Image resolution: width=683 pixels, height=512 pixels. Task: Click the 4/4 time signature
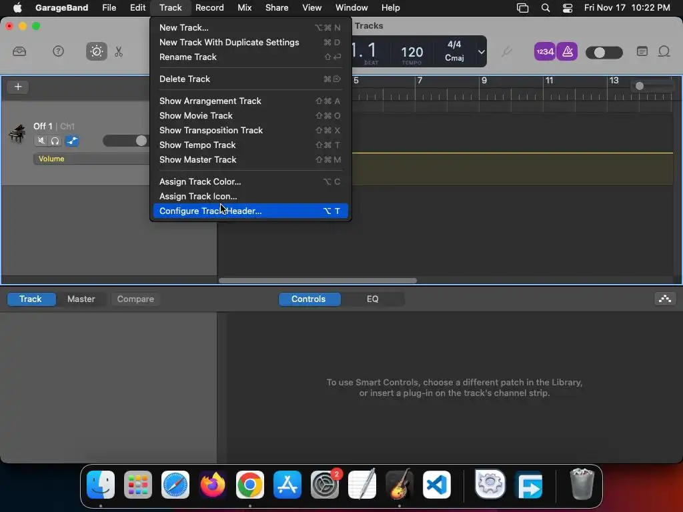[454, 45]
